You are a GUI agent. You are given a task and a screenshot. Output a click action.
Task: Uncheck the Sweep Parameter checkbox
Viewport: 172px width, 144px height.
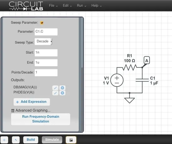(42, 23)
